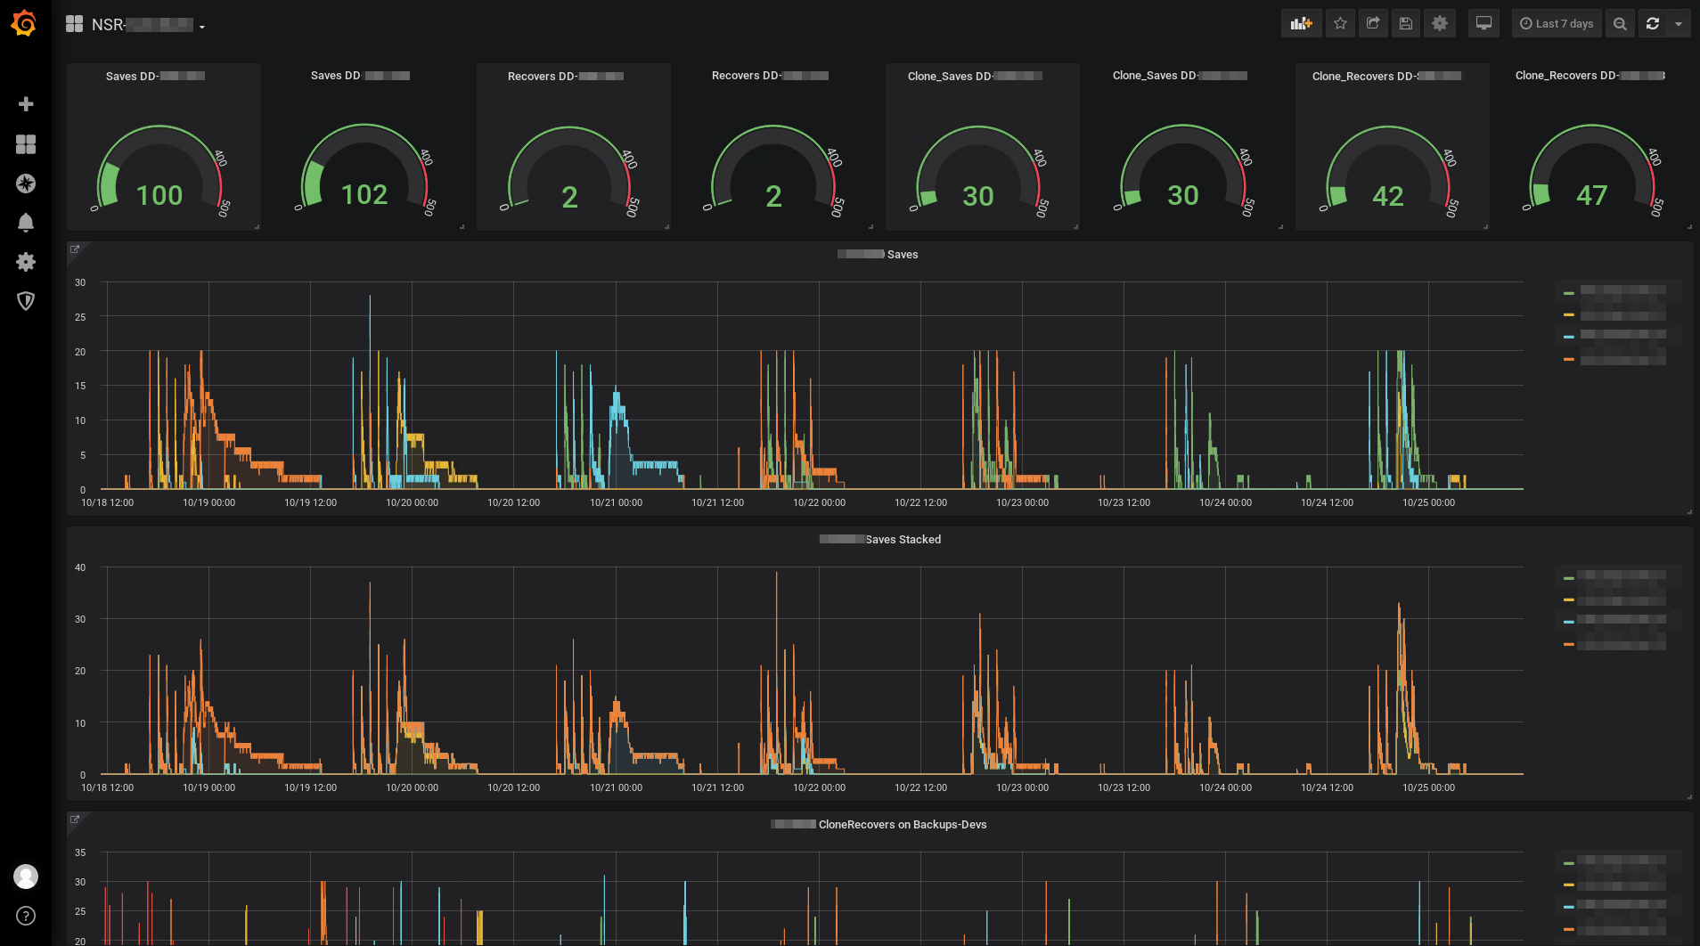The image size is (1700, 946).
Task: Open Server Admin shield icon
Action: click(26, 301)
